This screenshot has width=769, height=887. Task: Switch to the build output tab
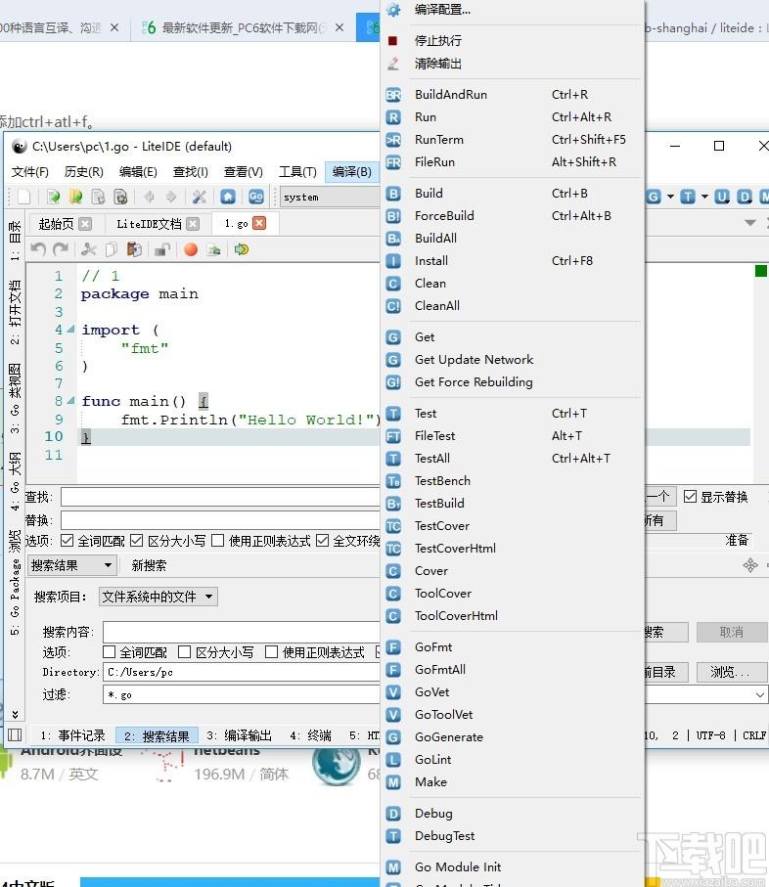click(x=239, y=735)
